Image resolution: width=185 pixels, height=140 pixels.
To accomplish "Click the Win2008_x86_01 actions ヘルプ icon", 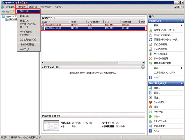I will [151, 131].
